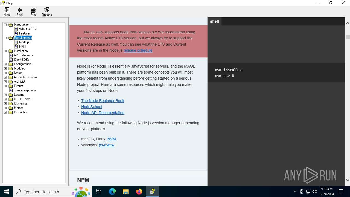Viewport: 350px width, 197px height.
Task: Expand the Modules tree node
Action: pos(5,68)
